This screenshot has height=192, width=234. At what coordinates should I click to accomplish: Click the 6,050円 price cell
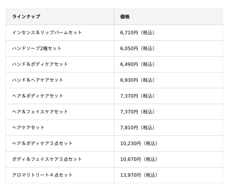[137, 48]
